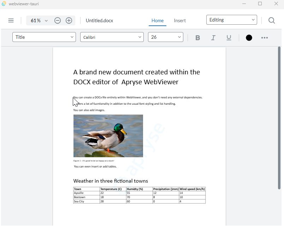Click the vertical scrollbar thumb
This screenshot has height=245, width=284.
click(279, 118)
